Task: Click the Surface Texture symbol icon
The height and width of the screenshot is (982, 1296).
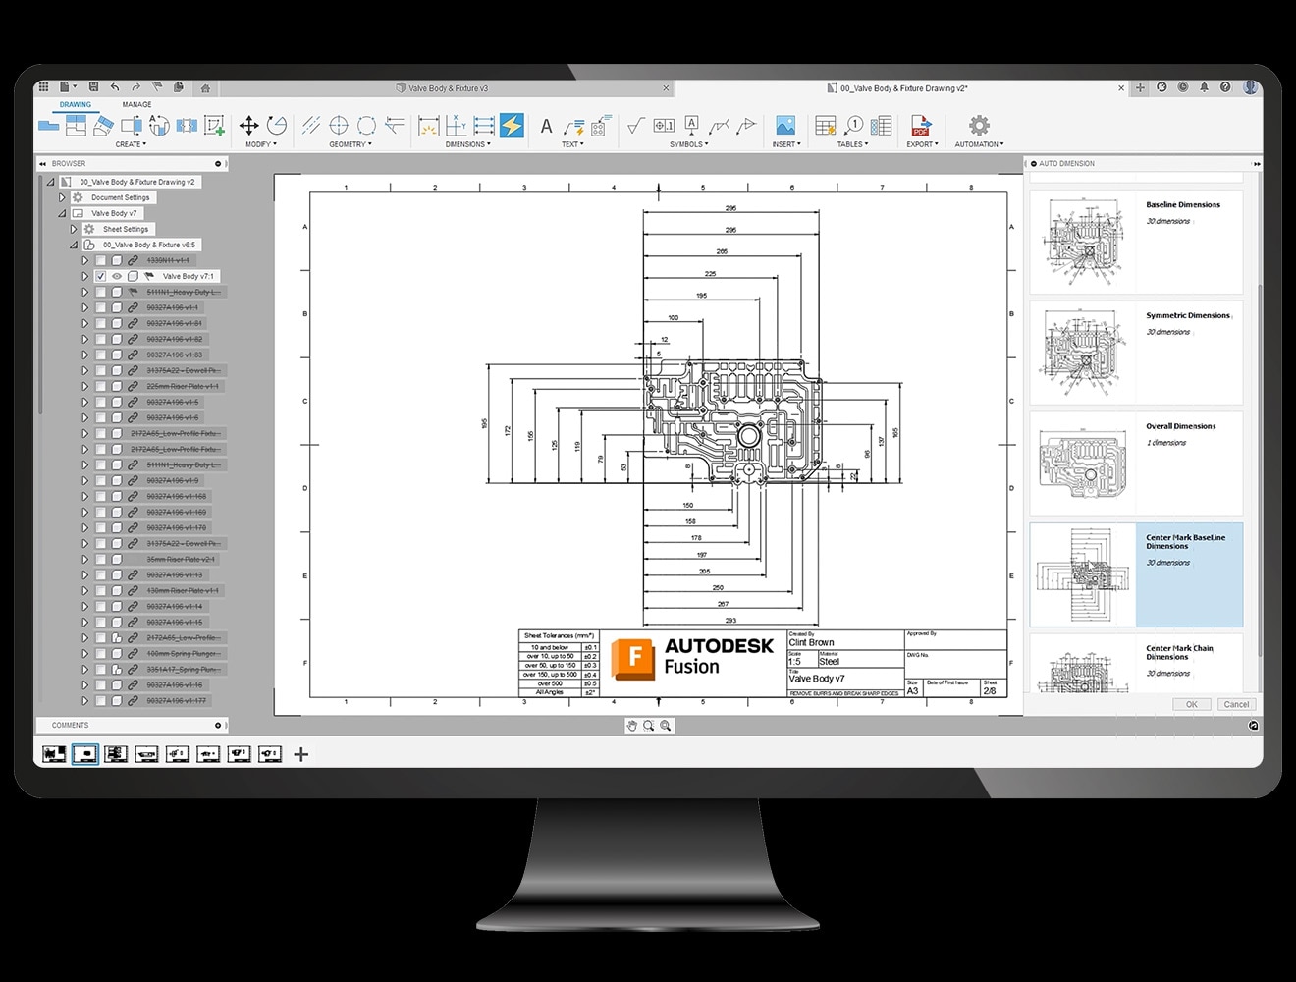Action: (635, 125)
